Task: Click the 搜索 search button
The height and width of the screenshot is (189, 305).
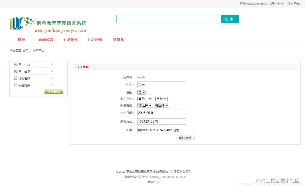Action: pyautogui.click(x=230, y=19)
